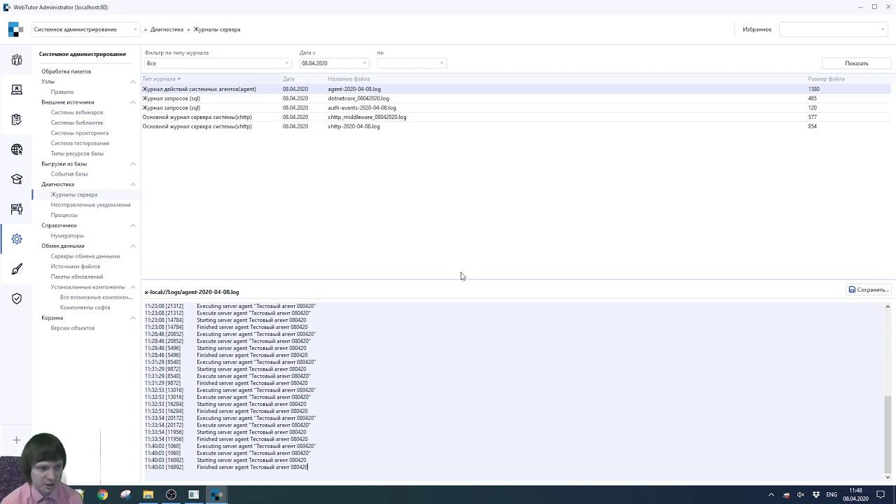
Task: Select the gear system administration icon
Action: (x=17, y=239)
